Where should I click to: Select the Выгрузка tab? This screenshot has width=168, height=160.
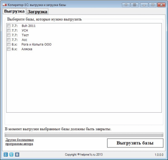point(14,11)
